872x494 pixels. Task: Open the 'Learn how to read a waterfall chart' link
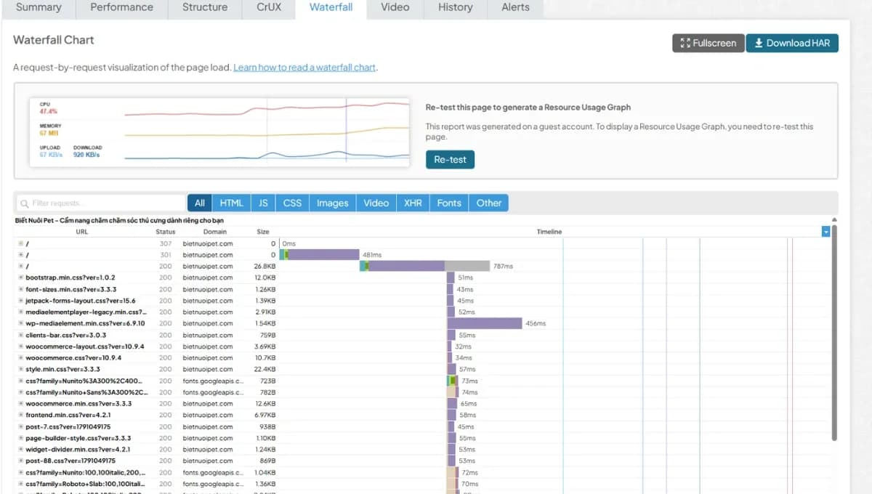tap(304, 68)
